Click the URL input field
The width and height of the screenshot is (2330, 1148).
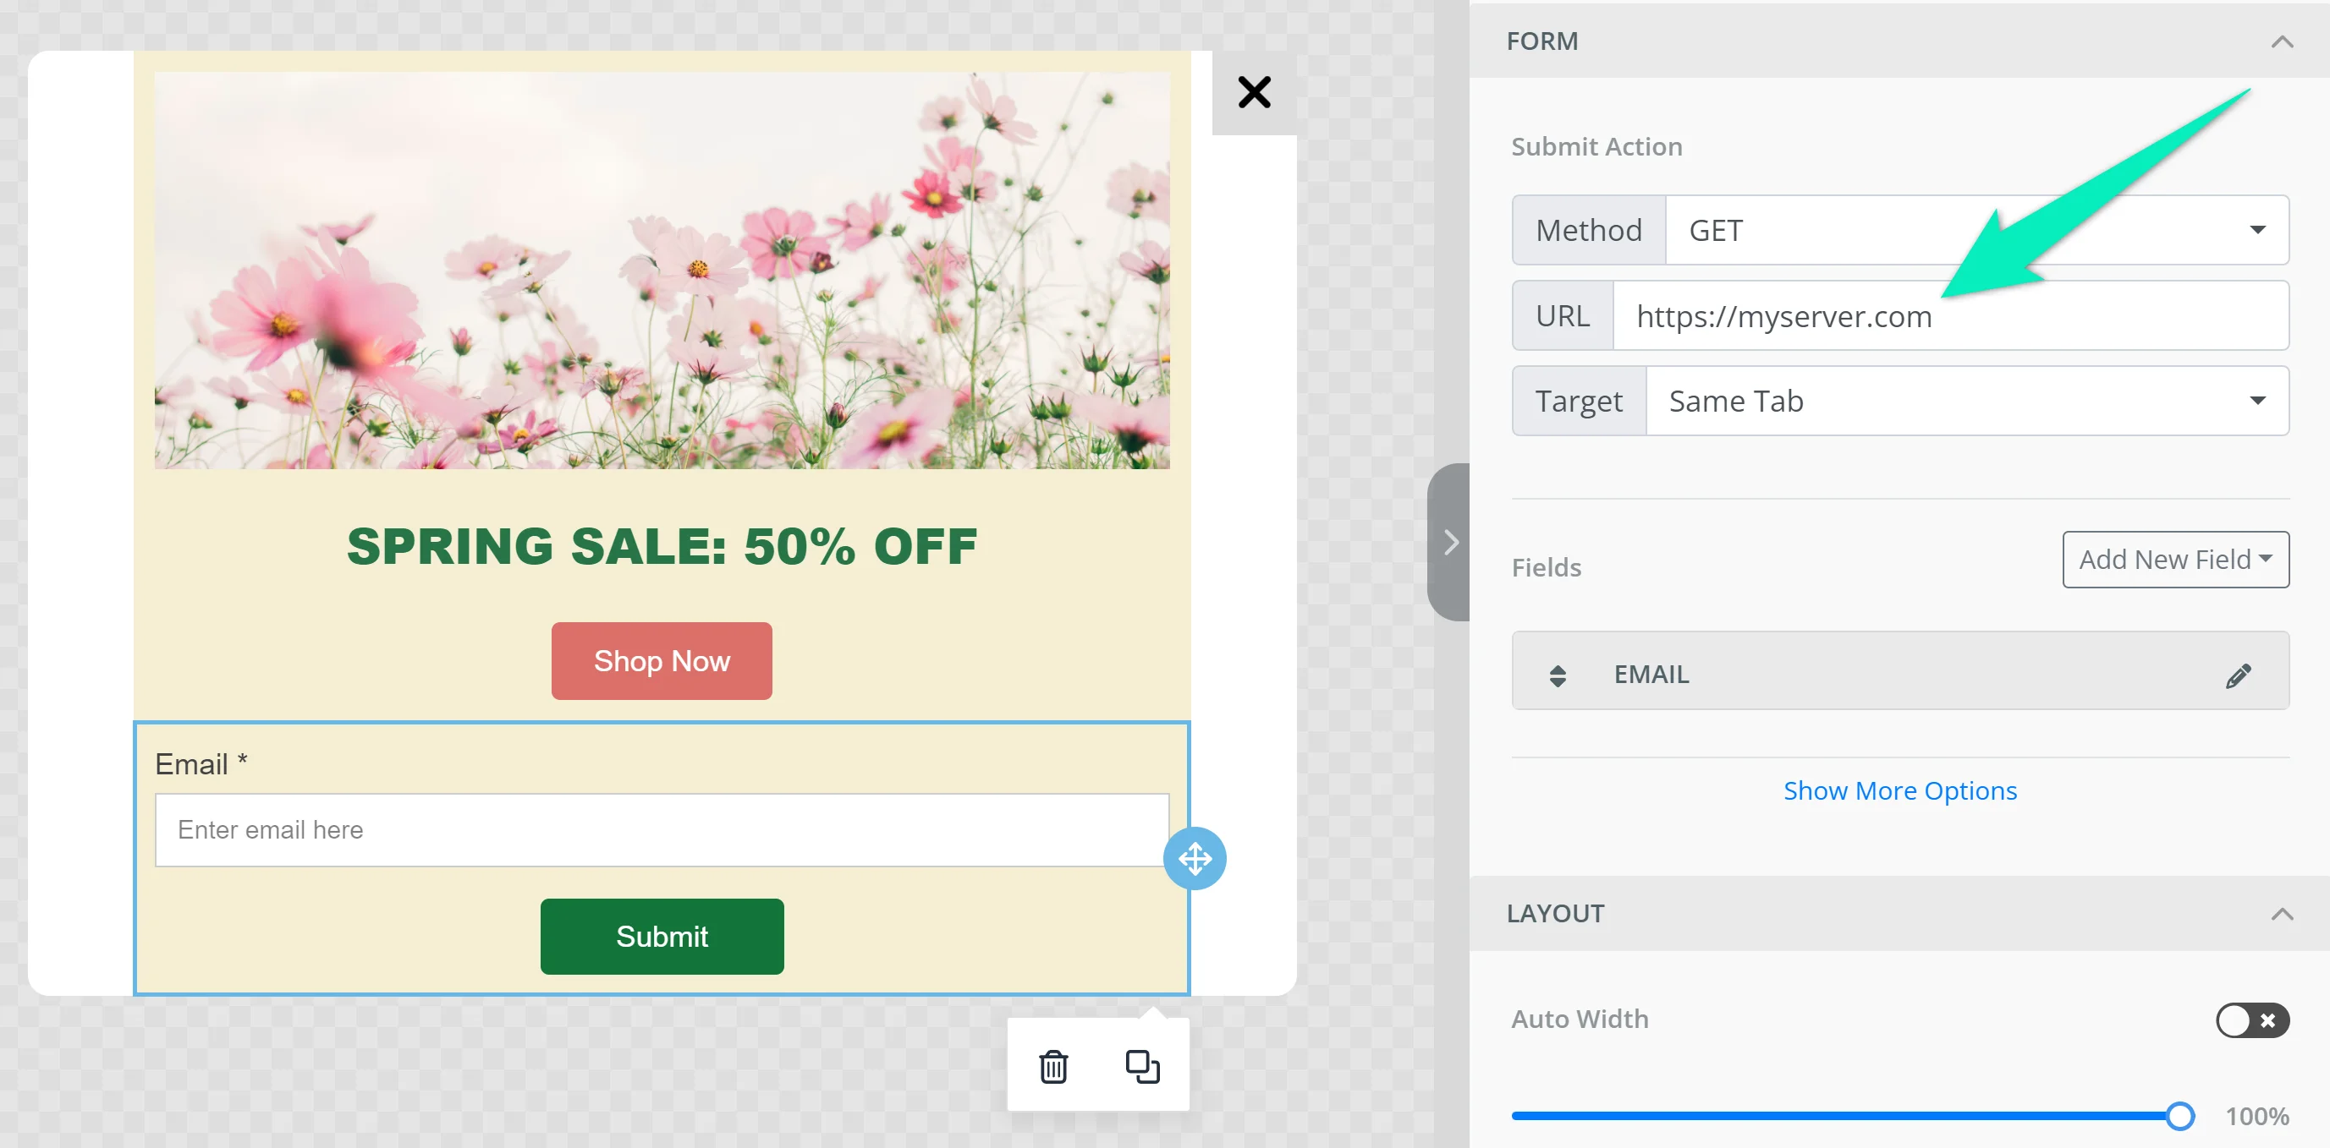(x=1949, y=316)
